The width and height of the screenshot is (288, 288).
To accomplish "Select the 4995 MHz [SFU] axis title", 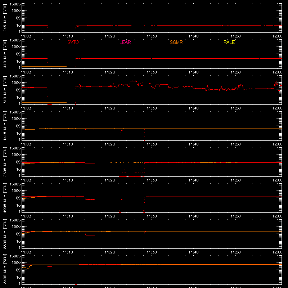I will [x=5, y=198].
